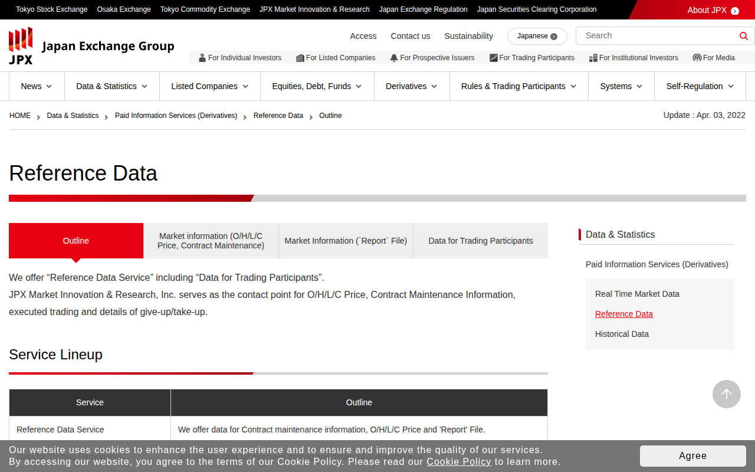Screen dimensions: 755x472
Task: Open the For Listed Companies page
Action: [336, 58]
